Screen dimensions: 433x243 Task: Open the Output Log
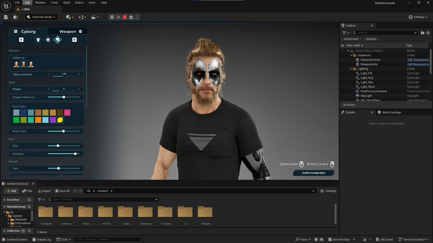coord(41,239)
